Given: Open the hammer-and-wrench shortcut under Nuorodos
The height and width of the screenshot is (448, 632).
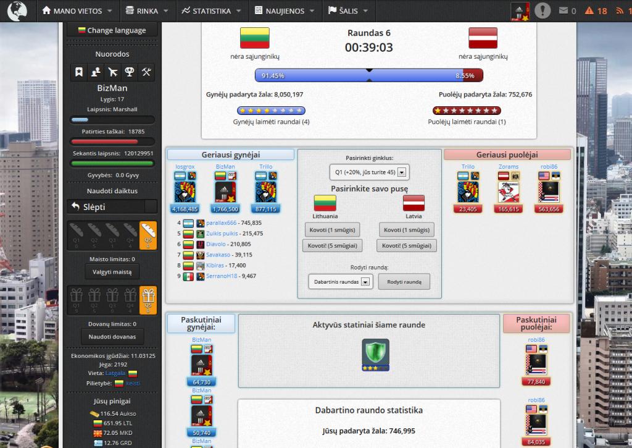Looking at the screenshot, I should (x=146, y=72).
